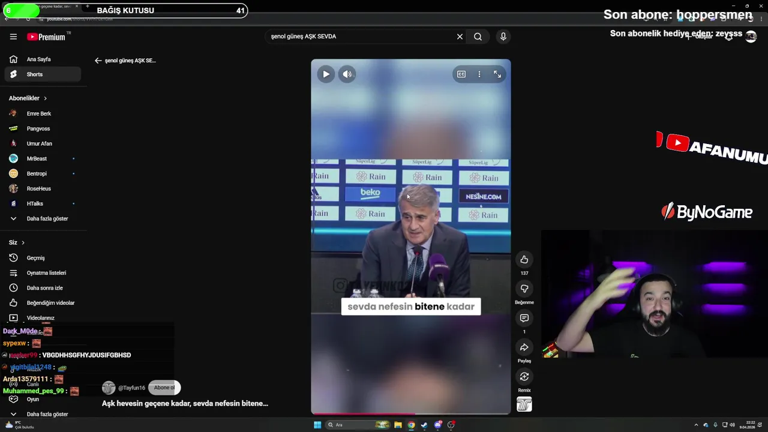Screen dimensions: 768x432
Task: Expand bottom Daha fazla göster in sidebar
Action: tap(42, 414)
